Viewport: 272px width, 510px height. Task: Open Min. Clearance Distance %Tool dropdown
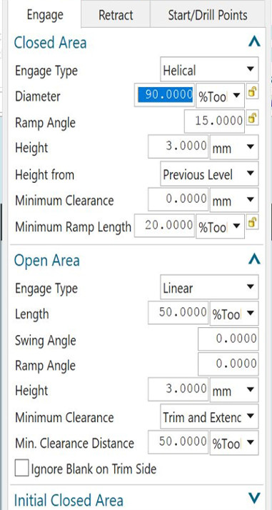234,443
